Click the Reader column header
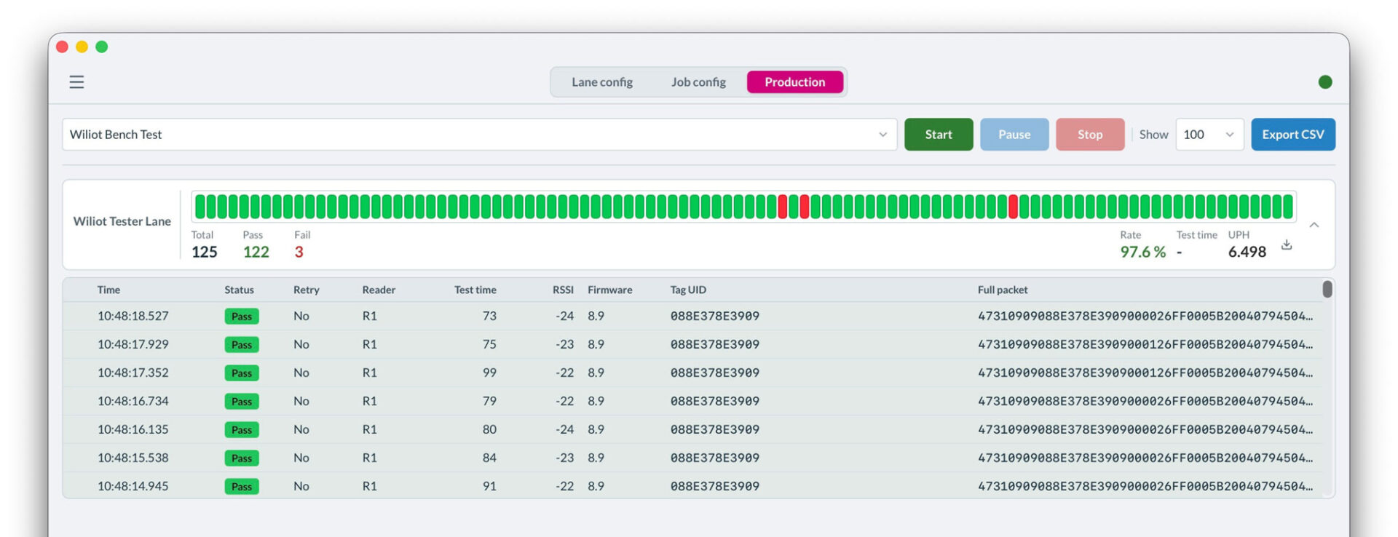Image resolution: width=1398 pixels, height=537 pixels. 379,290
